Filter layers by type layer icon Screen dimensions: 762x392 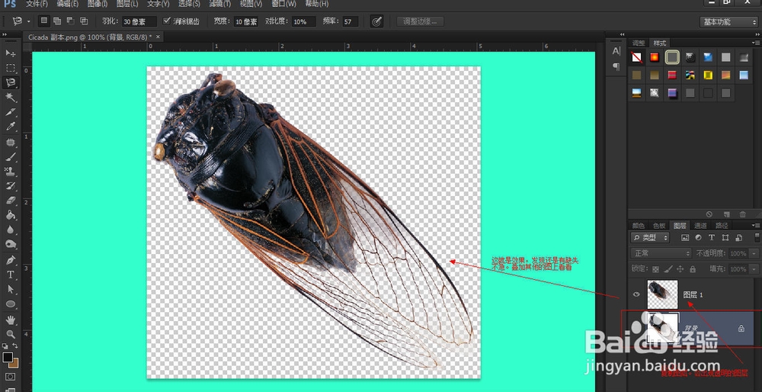tap(712, 237)
